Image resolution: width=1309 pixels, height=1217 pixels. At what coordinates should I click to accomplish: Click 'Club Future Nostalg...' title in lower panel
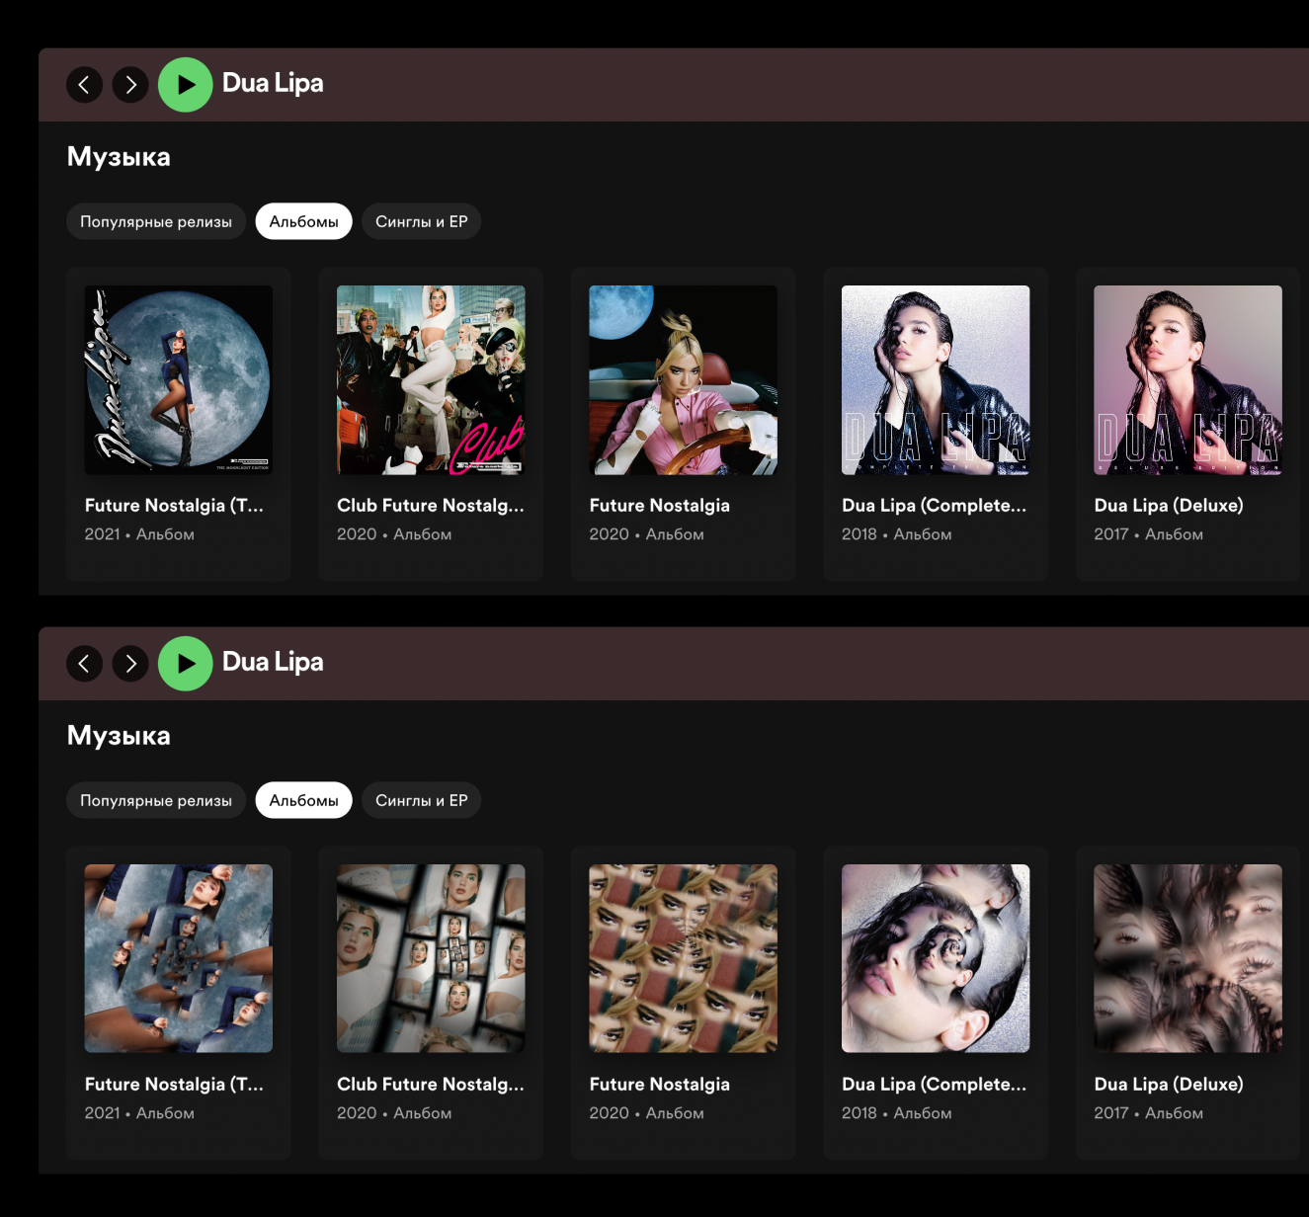431,1085
